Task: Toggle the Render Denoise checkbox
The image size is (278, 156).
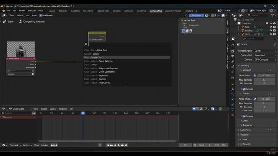Action: [244, 116]
